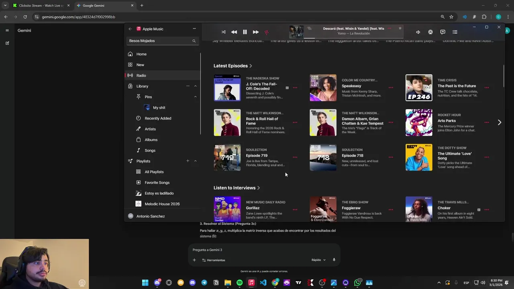Screen dimensions: 514x289
Task: Open more options for Foggieraw interview
Action: (391, 210)
